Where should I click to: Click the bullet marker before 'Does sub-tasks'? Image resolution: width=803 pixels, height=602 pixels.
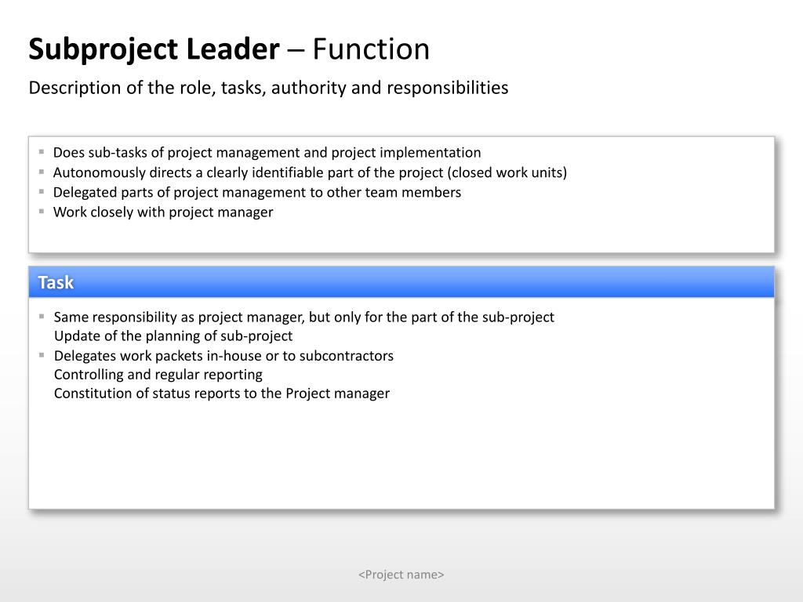click(x=42, y=152)
